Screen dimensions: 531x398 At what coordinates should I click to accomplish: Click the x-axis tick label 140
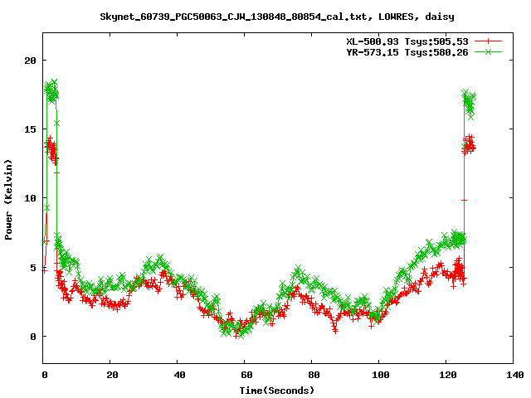pyautogui.click(x=514, y=375)
